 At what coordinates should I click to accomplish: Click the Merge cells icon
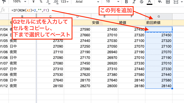(176, 2)
